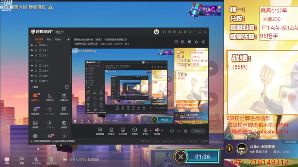Cancel matchmaking with the X button

(x=181, y=157)
